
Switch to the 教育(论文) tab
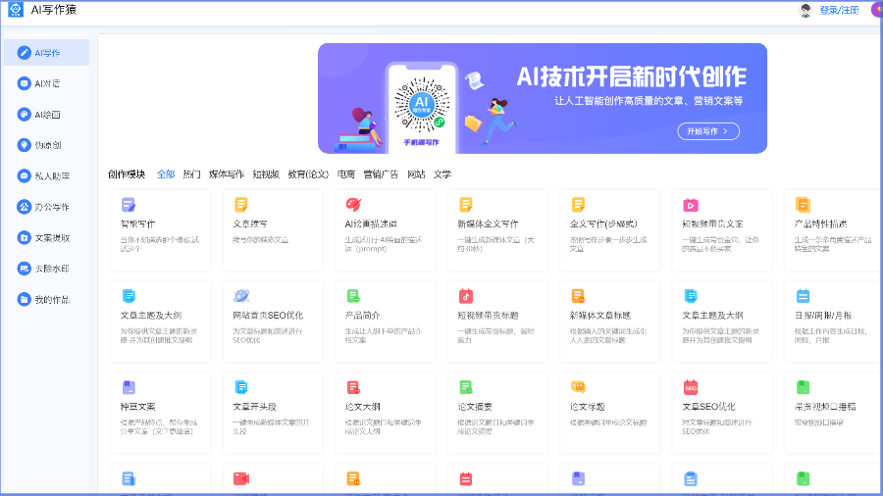point(308,174)
